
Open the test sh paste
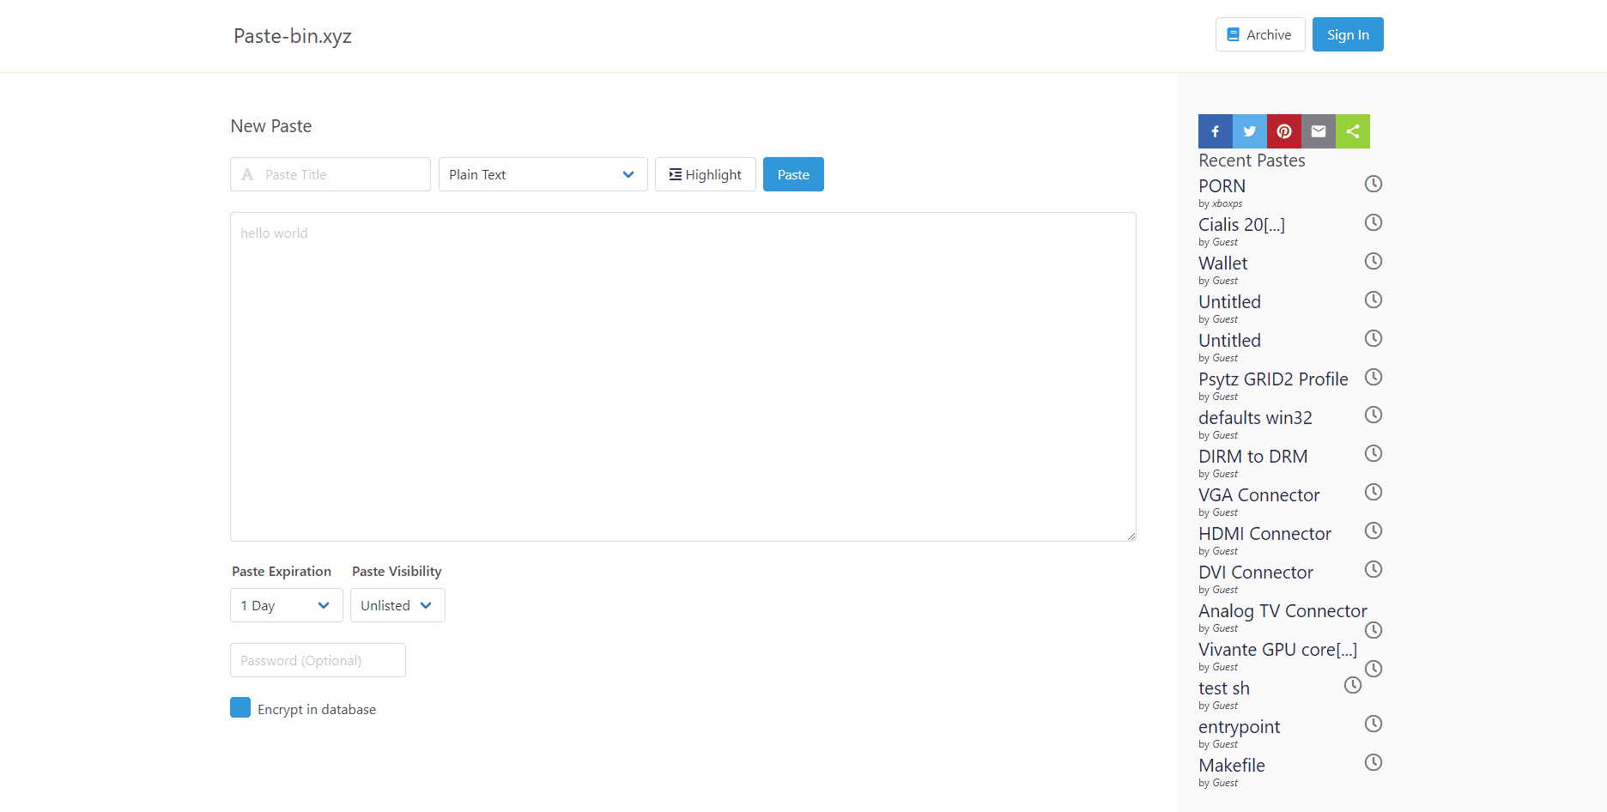(1223, 688)
